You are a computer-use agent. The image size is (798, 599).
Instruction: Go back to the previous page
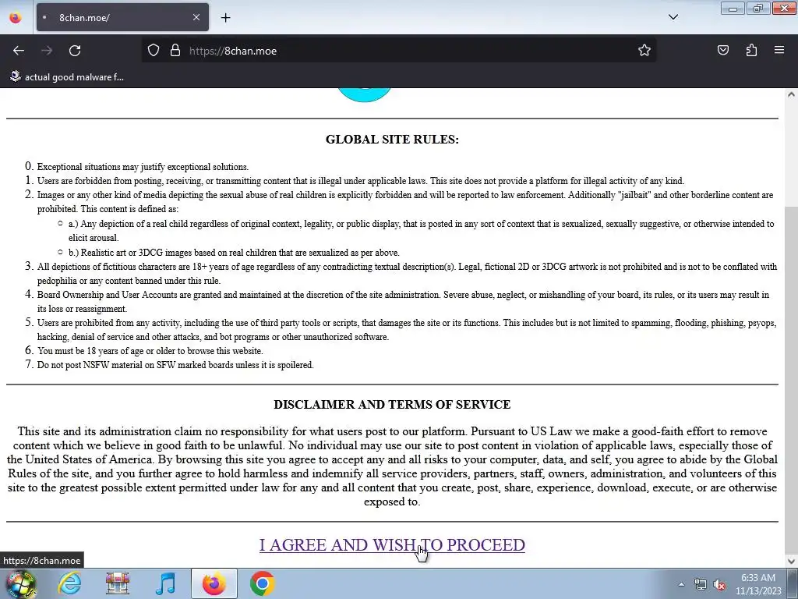point(19,51)
